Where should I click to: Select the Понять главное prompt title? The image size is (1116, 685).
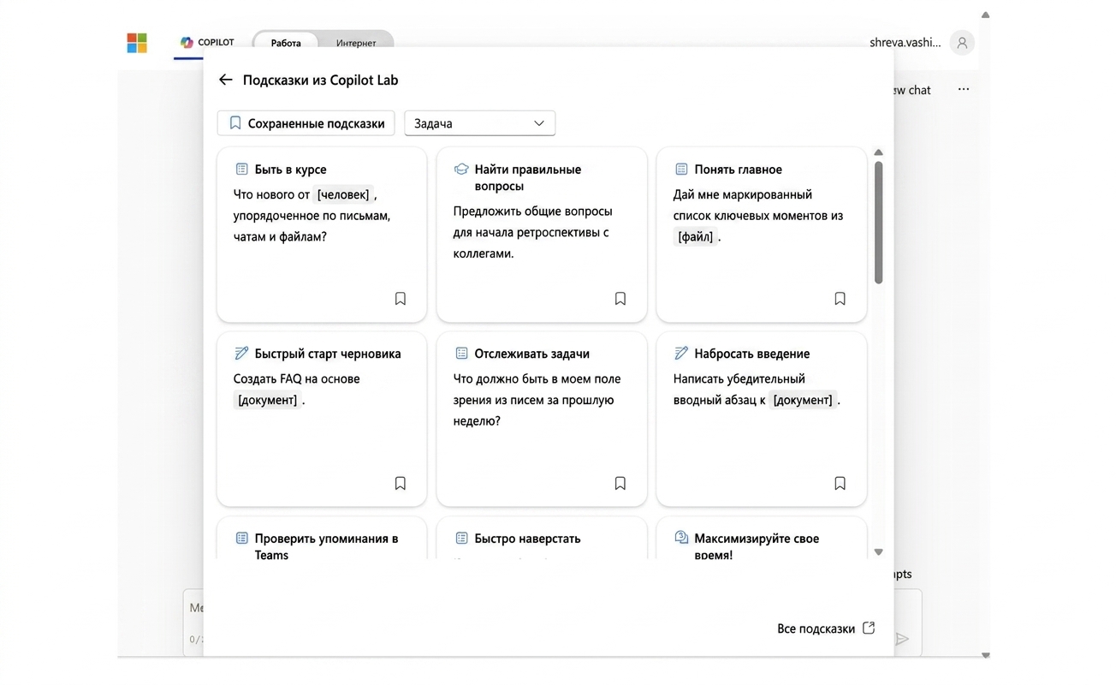tap(738, 170)
